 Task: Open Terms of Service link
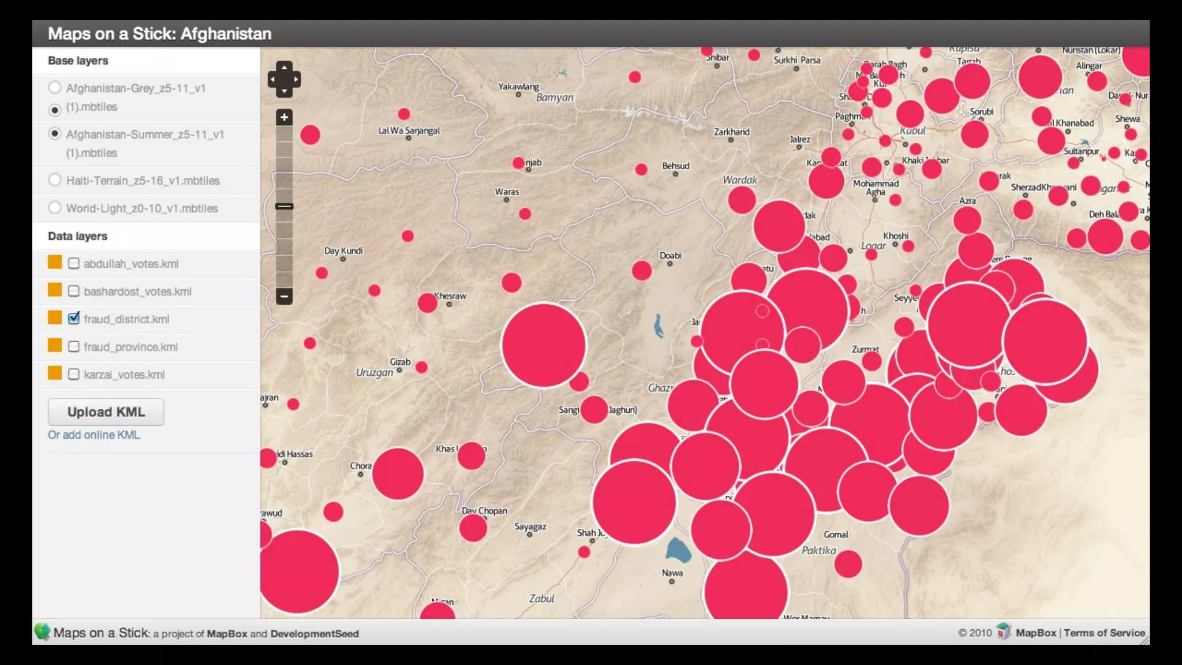1104,633
